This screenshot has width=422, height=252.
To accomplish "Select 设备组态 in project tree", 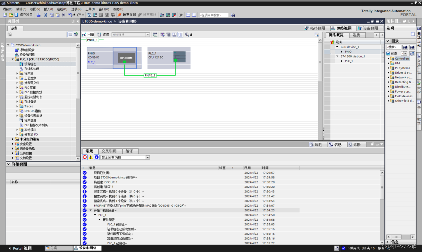I will click(30, 64).
